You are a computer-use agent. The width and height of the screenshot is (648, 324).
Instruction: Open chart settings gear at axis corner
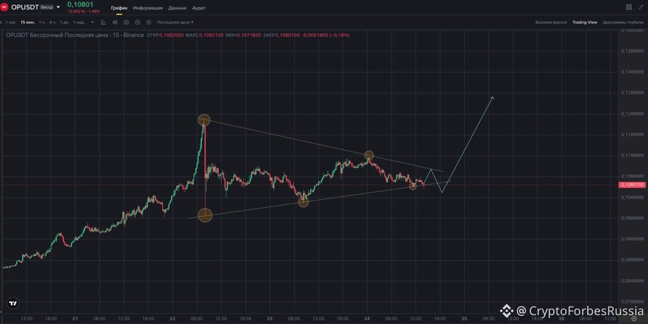[x=634, y=319]
